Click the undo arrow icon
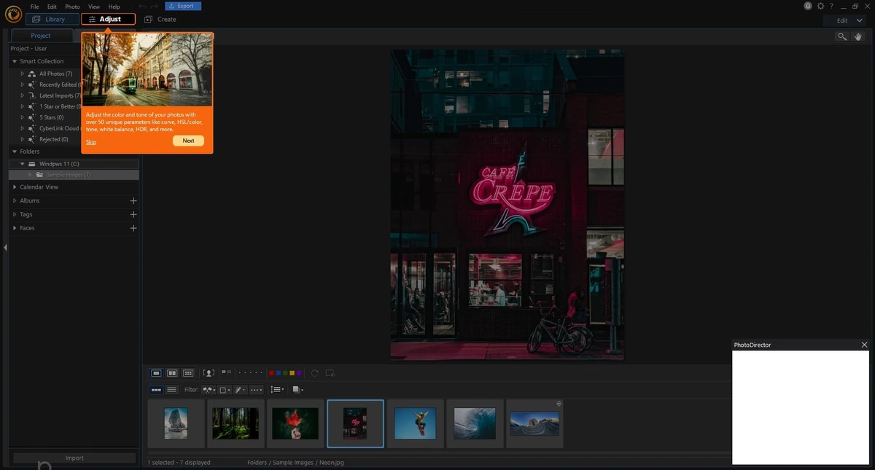Screen dimensions: 875x470 point(142,6)
